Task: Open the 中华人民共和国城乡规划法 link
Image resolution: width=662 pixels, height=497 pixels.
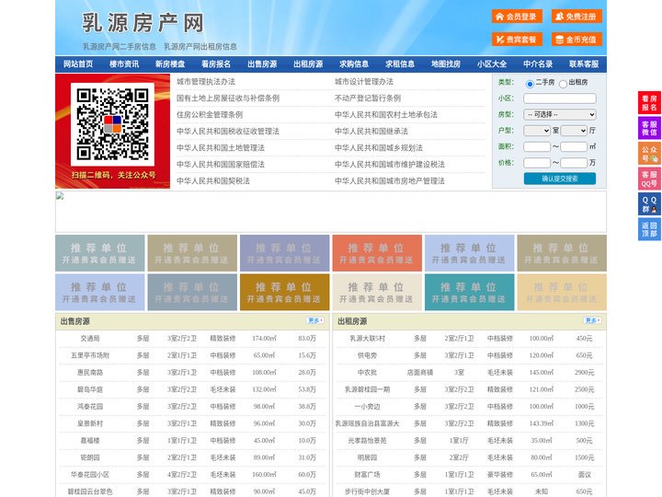Action: tap(379, 147)
